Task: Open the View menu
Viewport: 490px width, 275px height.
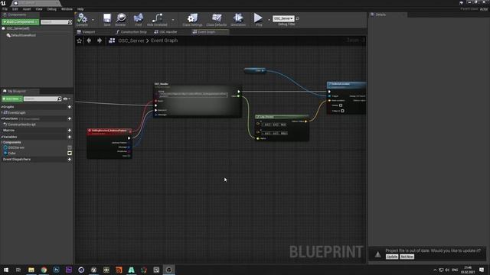Action: click(39, 9)
